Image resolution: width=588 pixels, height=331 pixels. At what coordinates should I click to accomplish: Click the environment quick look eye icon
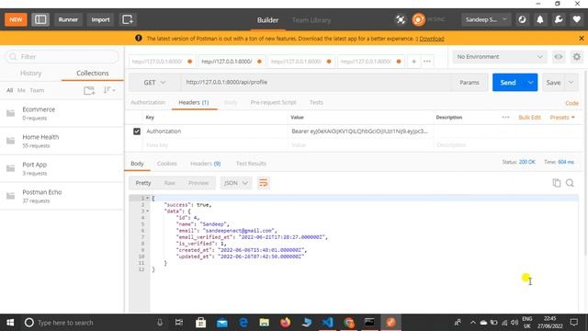(559, 57)
